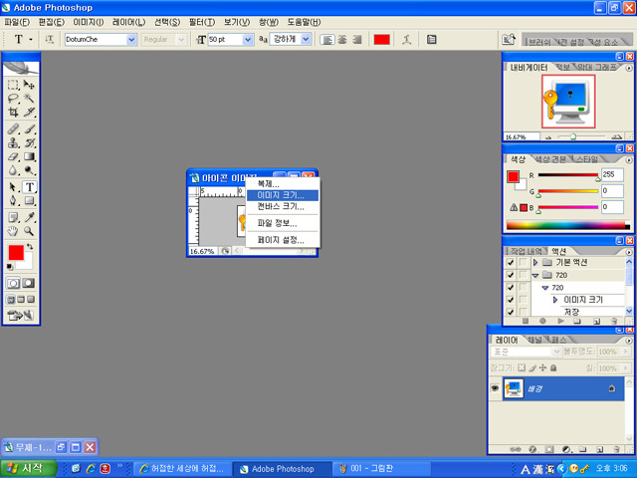
Task: Jump to ImageReady from toolbox
Action: click(x=20, y=315)
